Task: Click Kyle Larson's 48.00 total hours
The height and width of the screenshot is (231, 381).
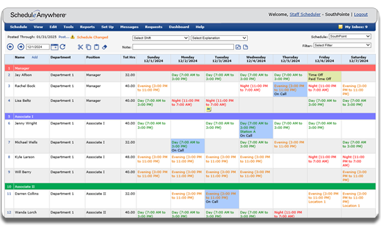Action: (x=130, y=157)
